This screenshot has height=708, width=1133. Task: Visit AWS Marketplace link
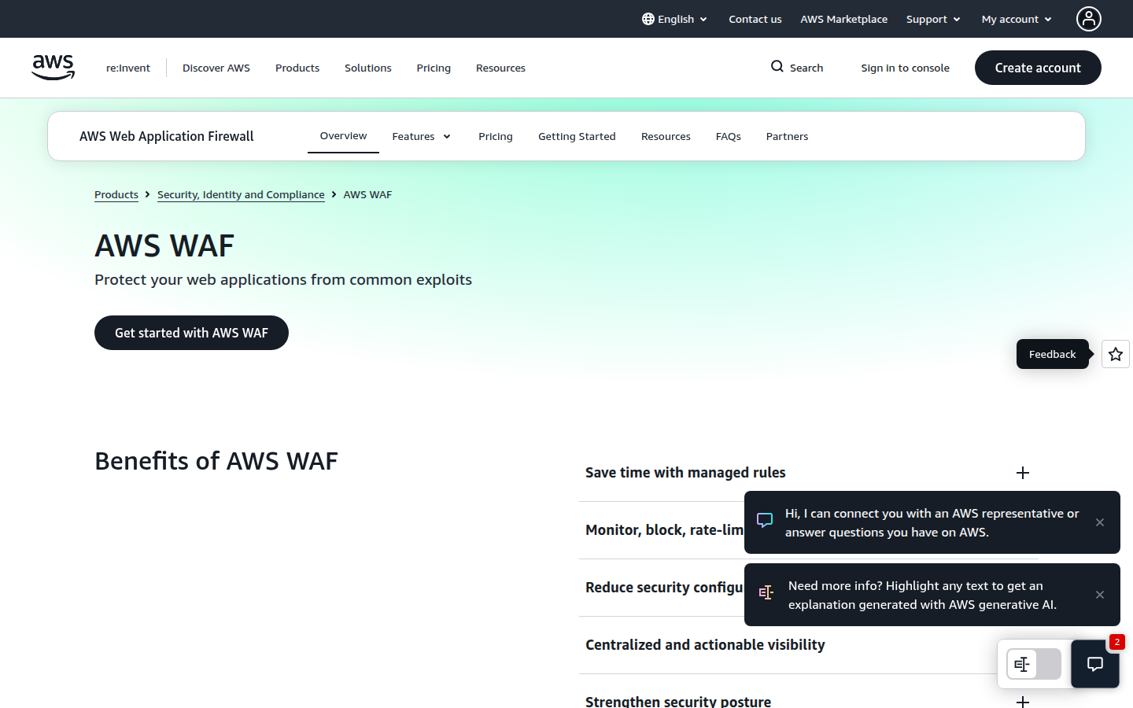point(844,19)
